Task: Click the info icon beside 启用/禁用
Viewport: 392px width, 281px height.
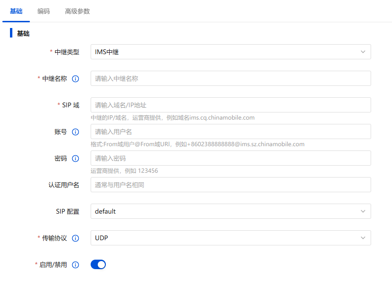Action: tap(75, 265)
